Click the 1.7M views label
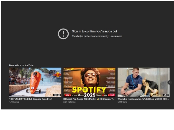 click(x=14, y=102)
